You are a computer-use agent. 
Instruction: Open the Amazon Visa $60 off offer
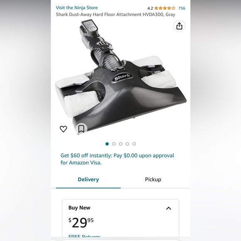point(117,159)
